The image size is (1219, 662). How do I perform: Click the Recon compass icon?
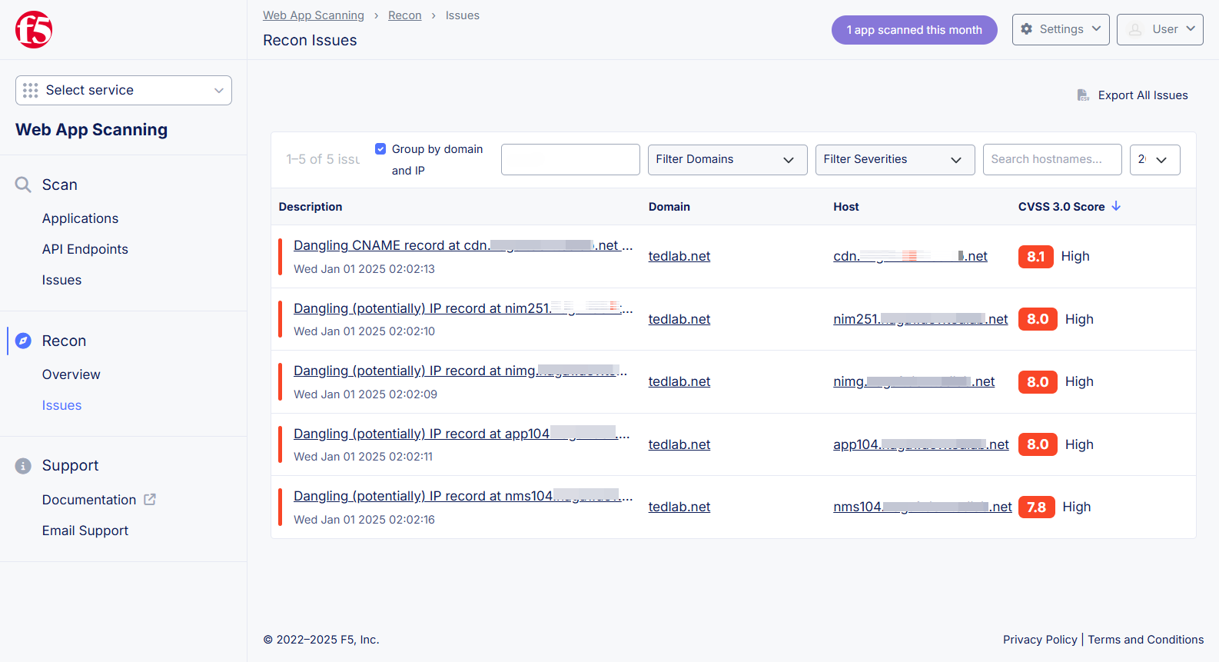pos(24,341)
